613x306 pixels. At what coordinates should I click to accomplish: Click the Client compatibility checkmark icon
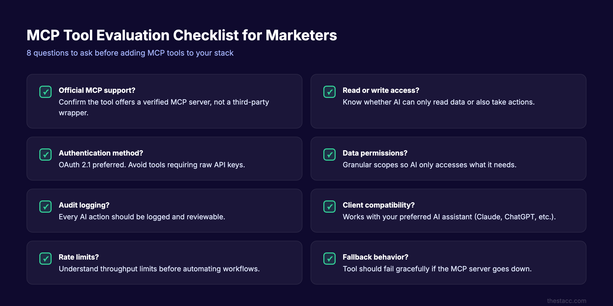pyautogui.click(x=329, y=207)
